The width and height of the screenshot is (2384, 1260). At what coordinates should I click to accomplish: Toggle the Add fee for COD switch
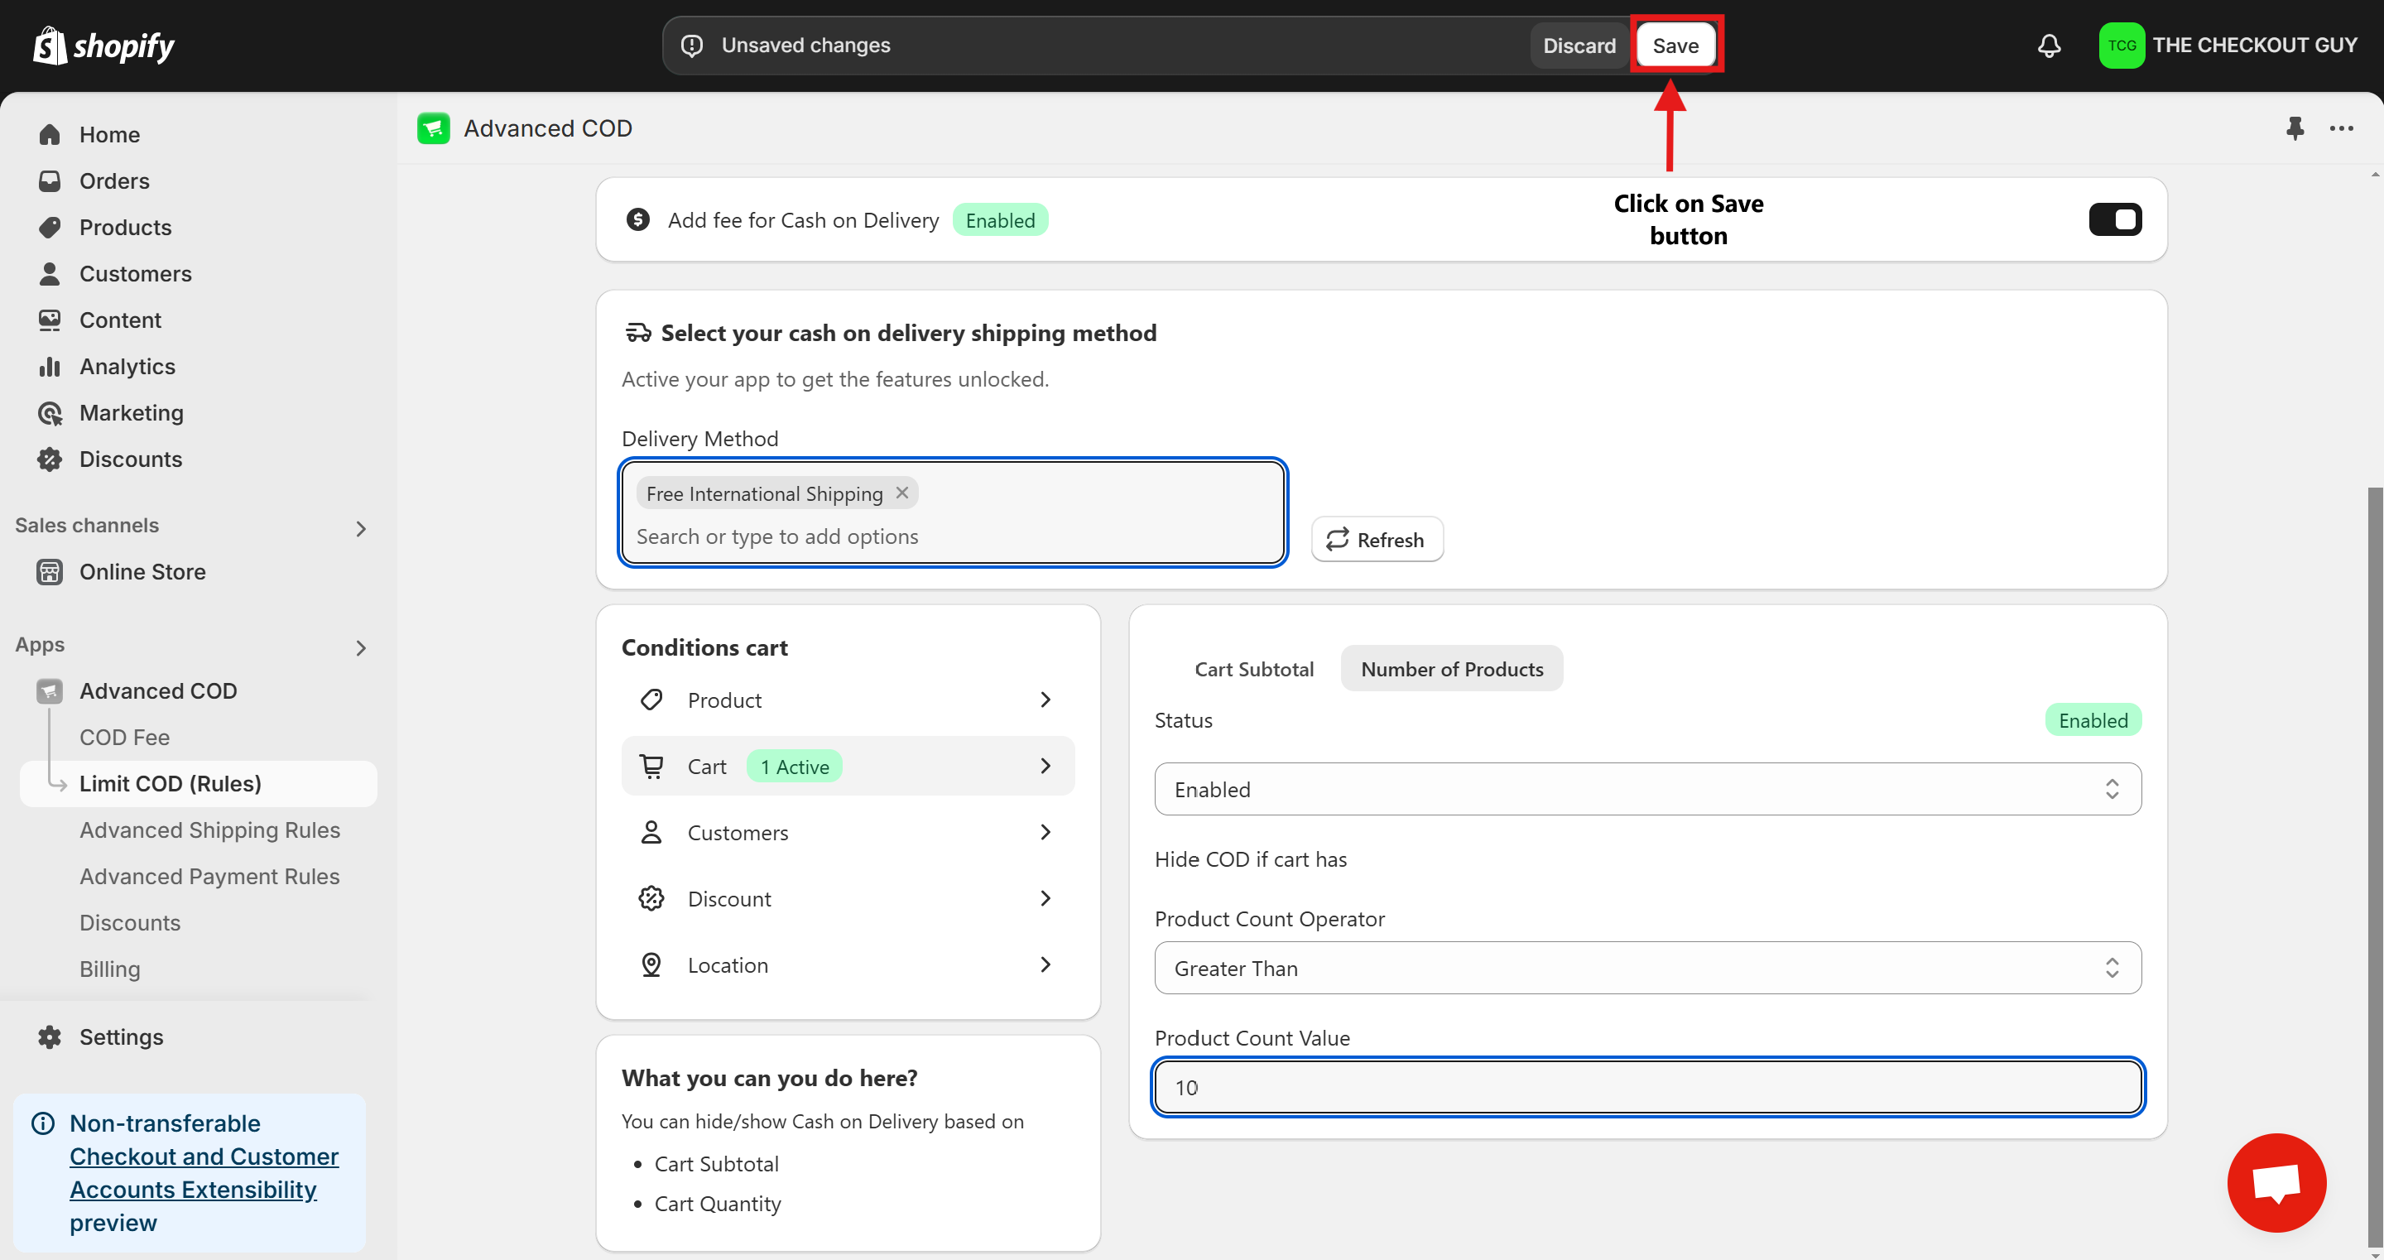click(2115, 219)
